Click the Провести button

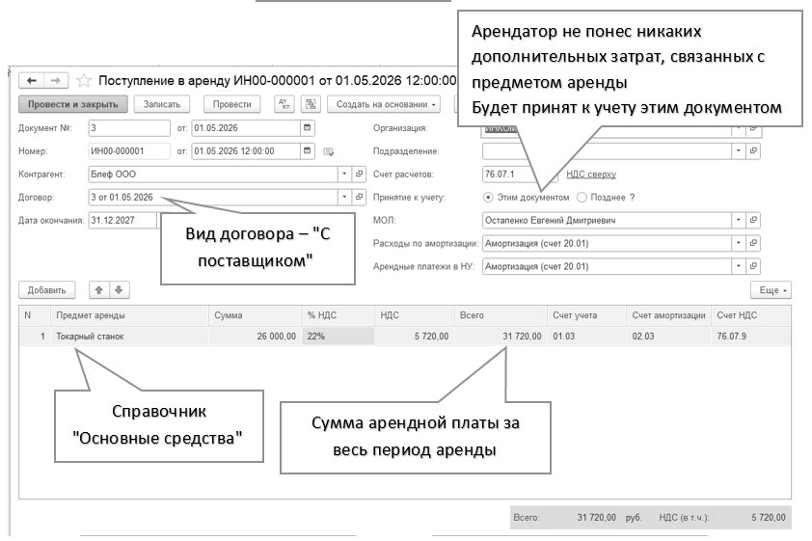click(x=232, y=104)
